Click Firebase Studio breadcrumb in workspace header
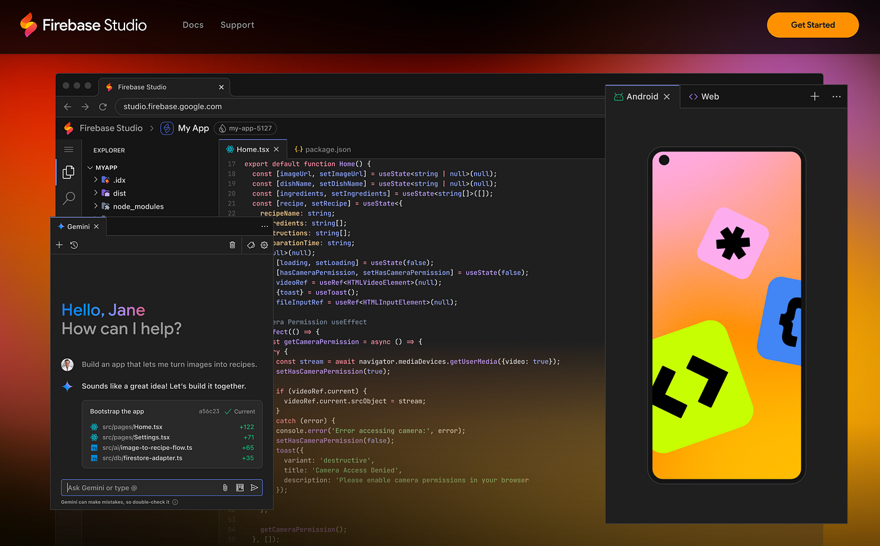This screenshot has width=880, height=546. pyautogui.click(x=111, y=128)
